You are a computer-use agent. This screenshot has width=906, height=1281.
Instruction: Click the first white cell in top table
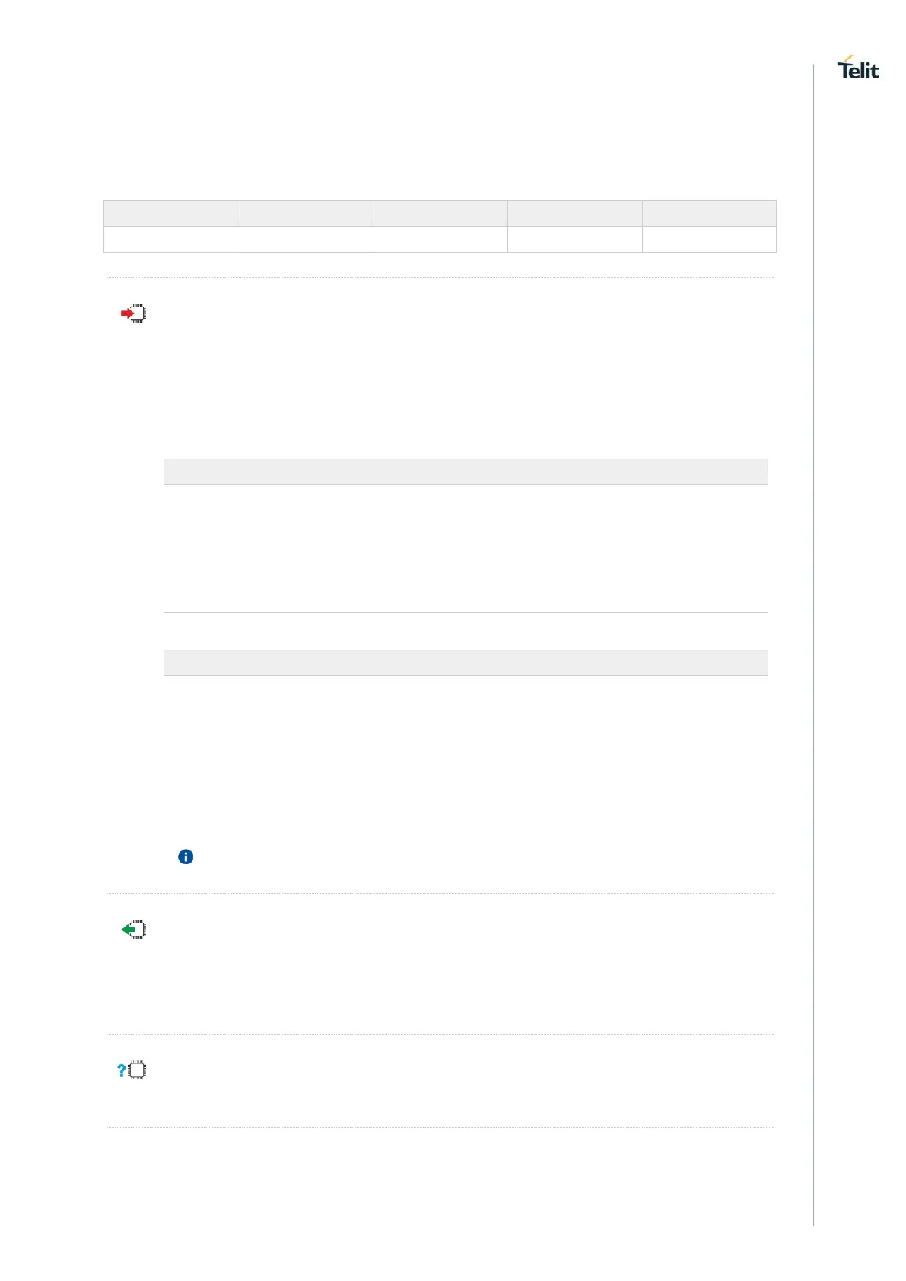point(172,240)
